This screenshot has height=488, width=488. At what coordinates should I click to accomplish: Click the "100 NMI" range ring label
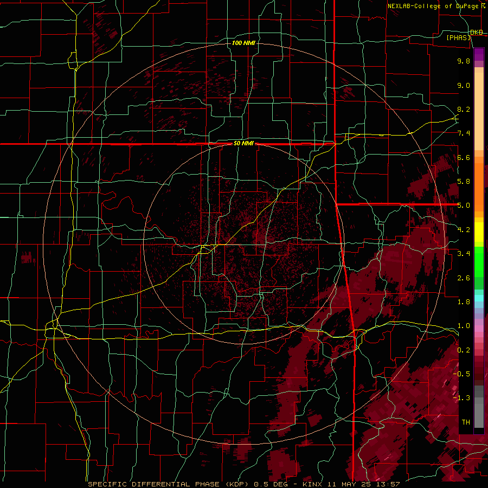point(243,43)
